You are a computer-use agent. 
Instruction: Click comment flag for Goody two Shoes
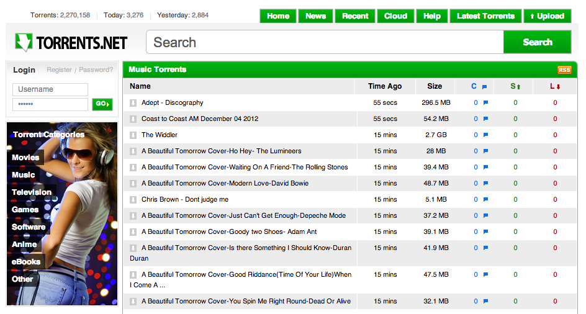pos(485,231)
